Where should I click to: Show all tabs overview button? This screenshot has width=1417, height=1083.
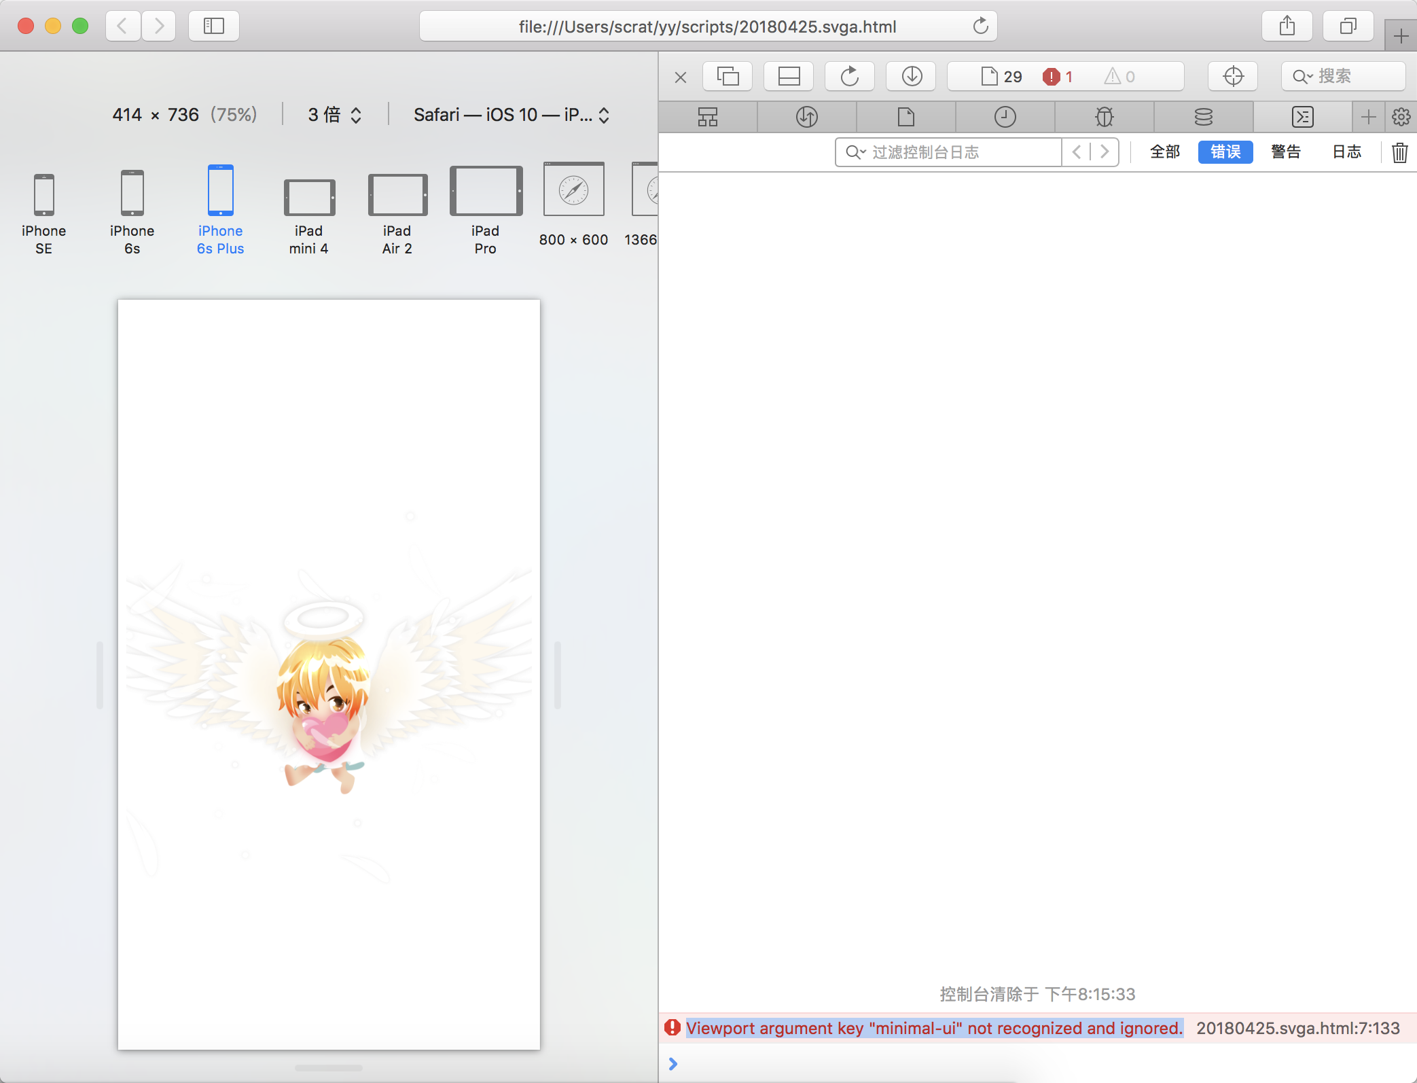(1348, 26)
